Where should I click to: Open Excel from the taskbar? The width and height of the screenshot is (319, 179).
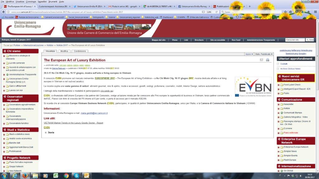(56, 176)
